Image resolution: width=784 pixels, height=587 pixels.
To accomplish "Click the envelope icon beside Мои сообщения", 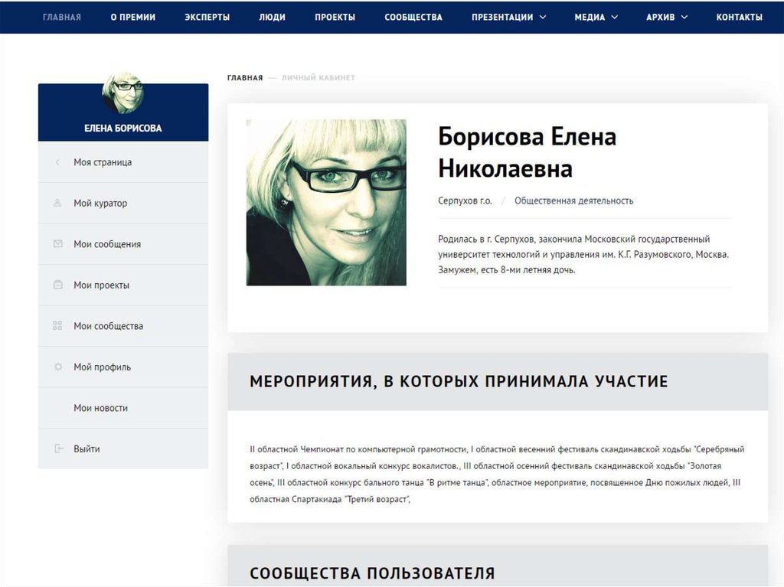I will point(58,244).
